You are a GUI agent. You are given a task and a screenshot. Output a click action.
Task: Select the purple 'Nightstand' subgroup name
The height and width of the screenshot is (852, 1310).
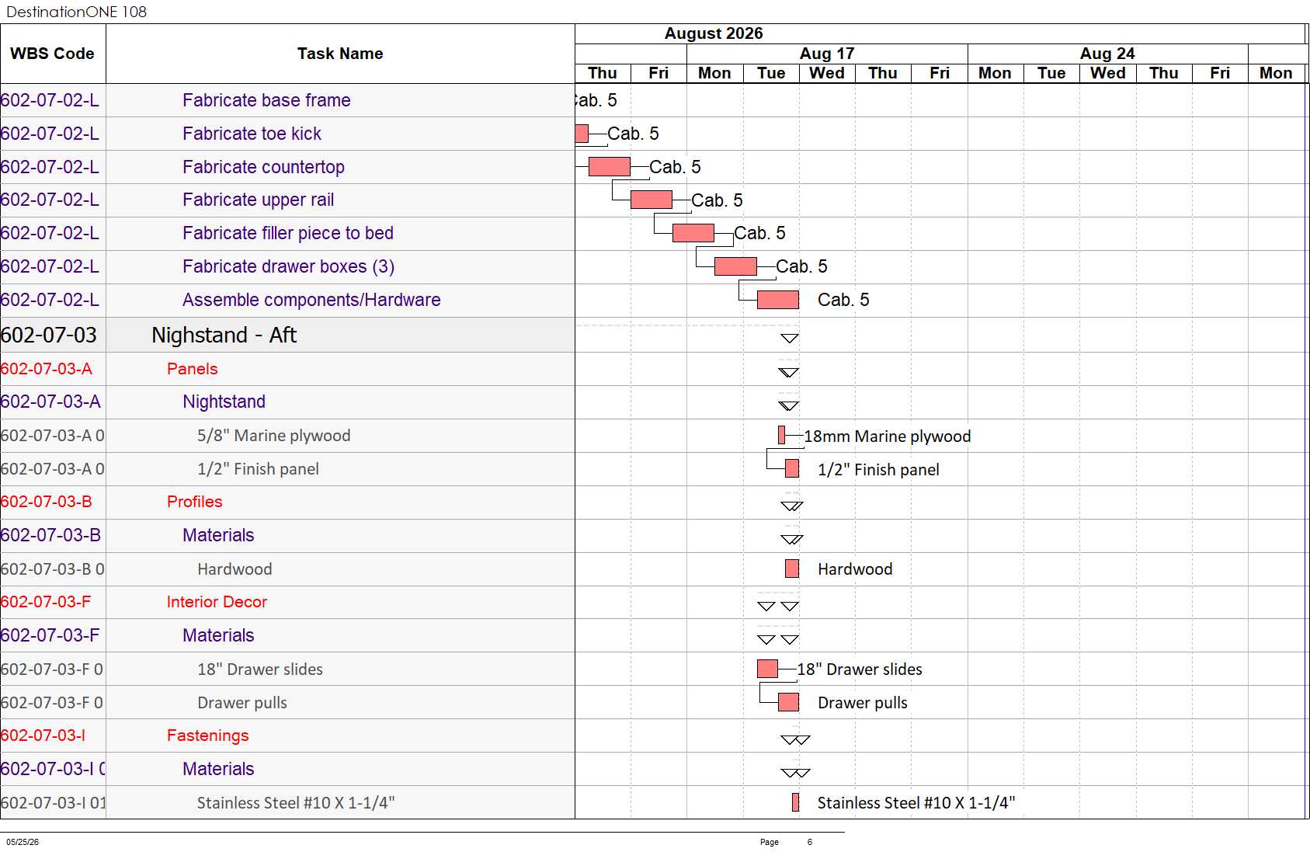(x=224, y=402)
